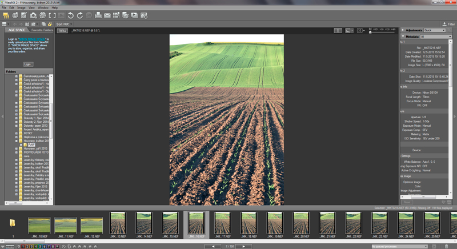Click the filmstrip layout icon at bottom left
This screenshot has width=457, height=249.
point(10,247)
